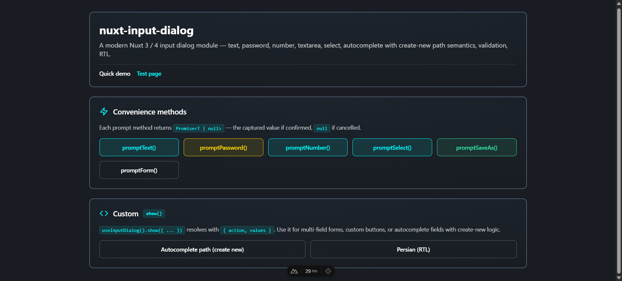
Task: Launch the promptSelect() demo
Action: [392, 147]
